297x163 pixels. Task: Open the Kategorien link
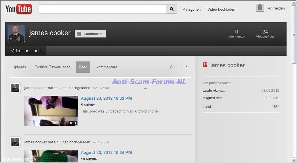tap(191, 10)
